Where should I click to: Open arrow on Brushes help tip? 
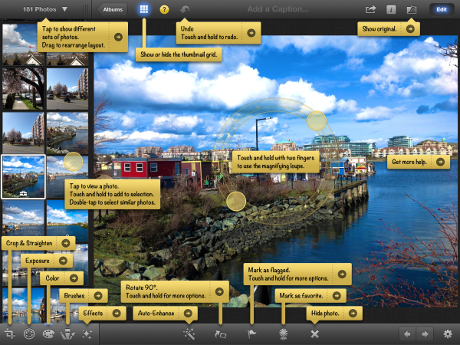click(x=98, y=295)
